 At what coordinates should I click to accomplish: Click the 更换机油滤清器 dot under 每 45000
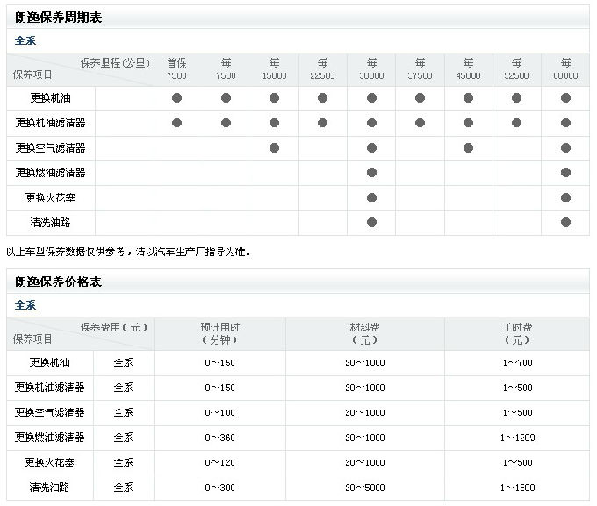(x=468, y=123)
